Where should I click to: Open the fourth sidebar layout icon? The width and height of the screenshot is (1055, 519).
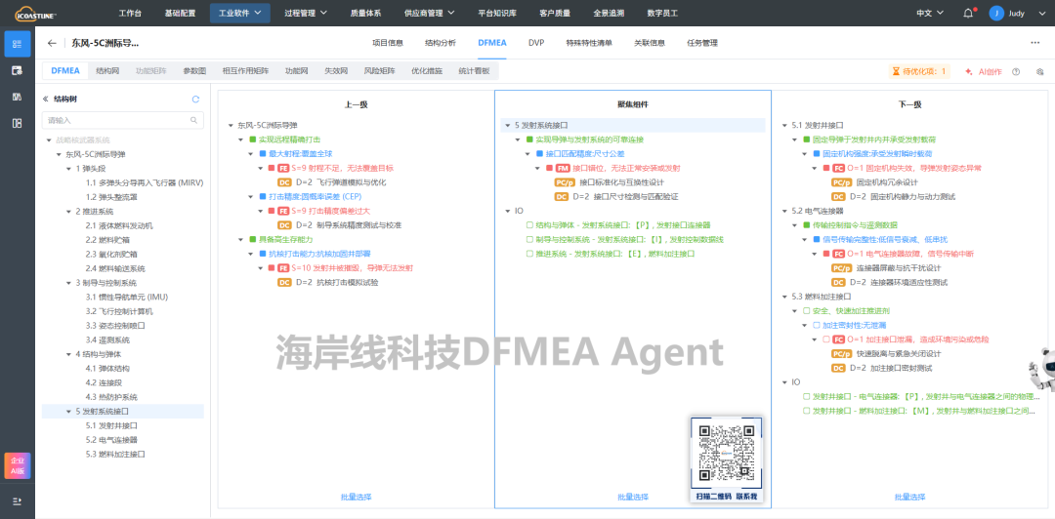[x=18, y=123]
